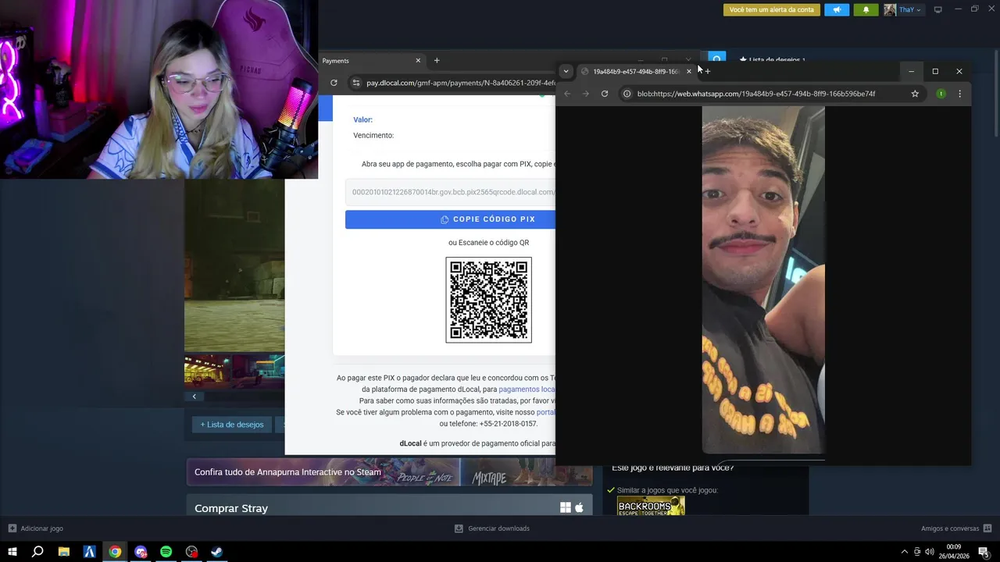Screen dimensions: 1000x562
Task: Open 'Confira tudo de Annapurna Interactive' banner
Action: click(x=389, y=472)
